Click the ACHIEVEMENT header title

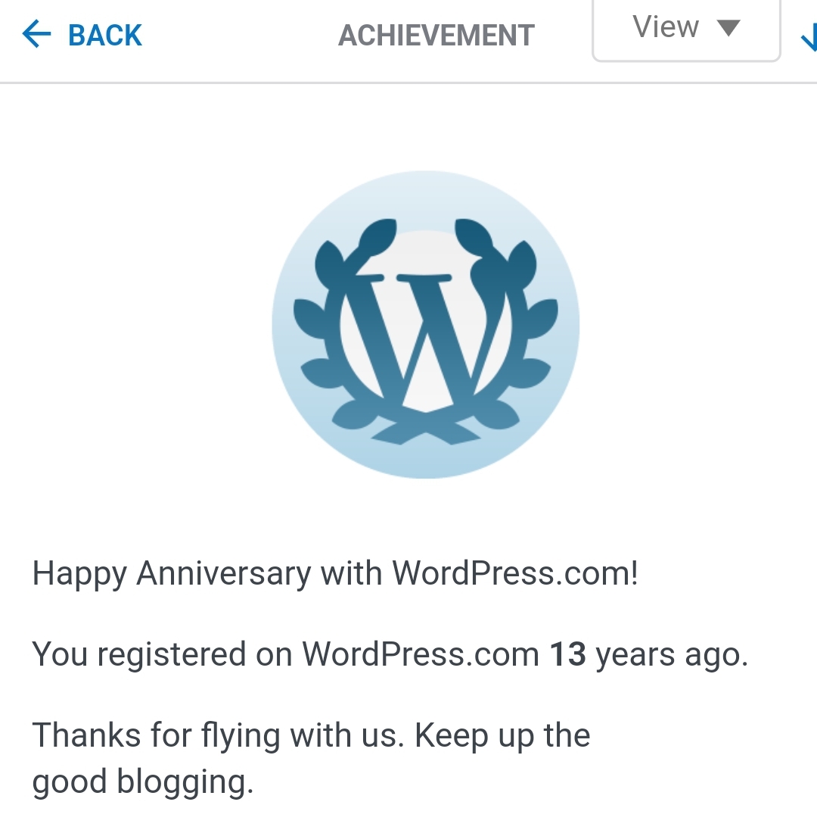point(436,36)
